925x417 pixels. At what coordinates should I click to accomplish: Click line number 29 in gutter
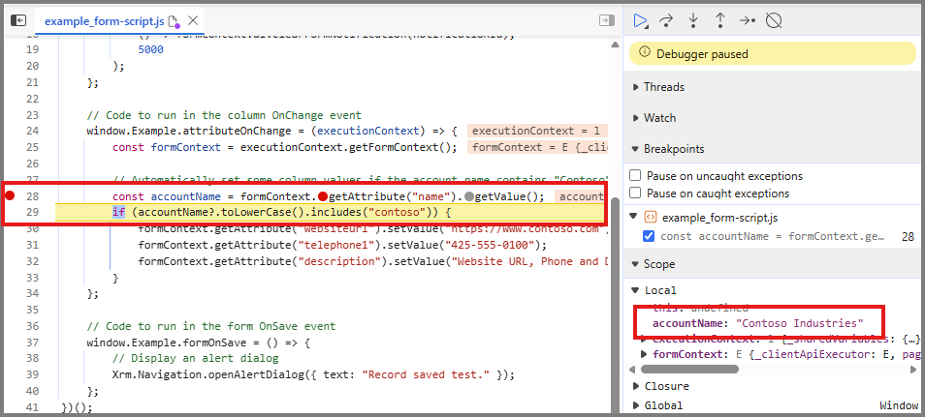click(32, 212)
